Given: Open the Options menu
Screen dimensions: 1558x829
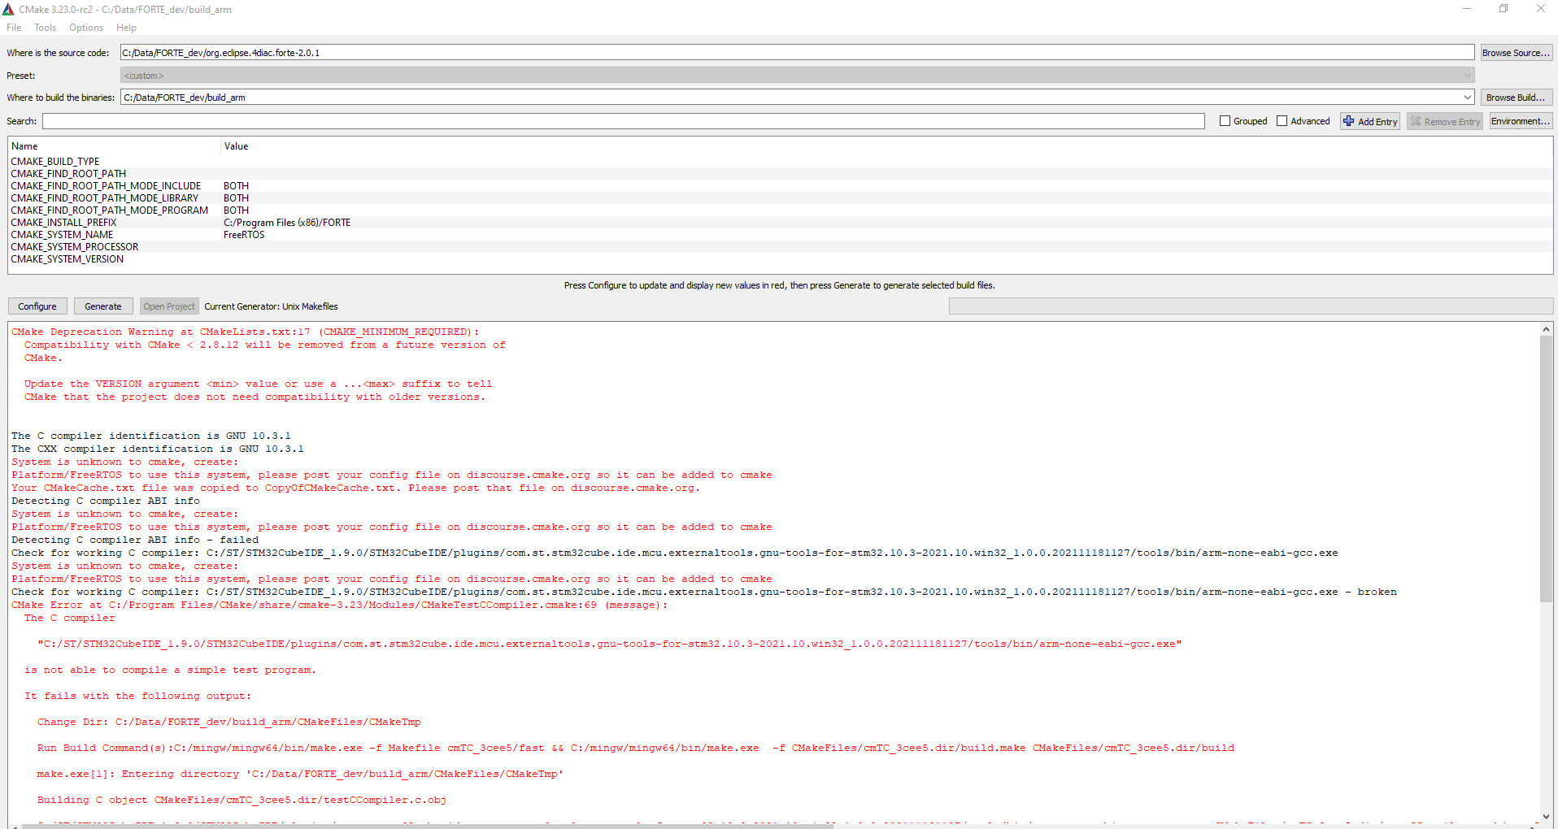Looking at the screenshot, I should (x=86, y=28).
